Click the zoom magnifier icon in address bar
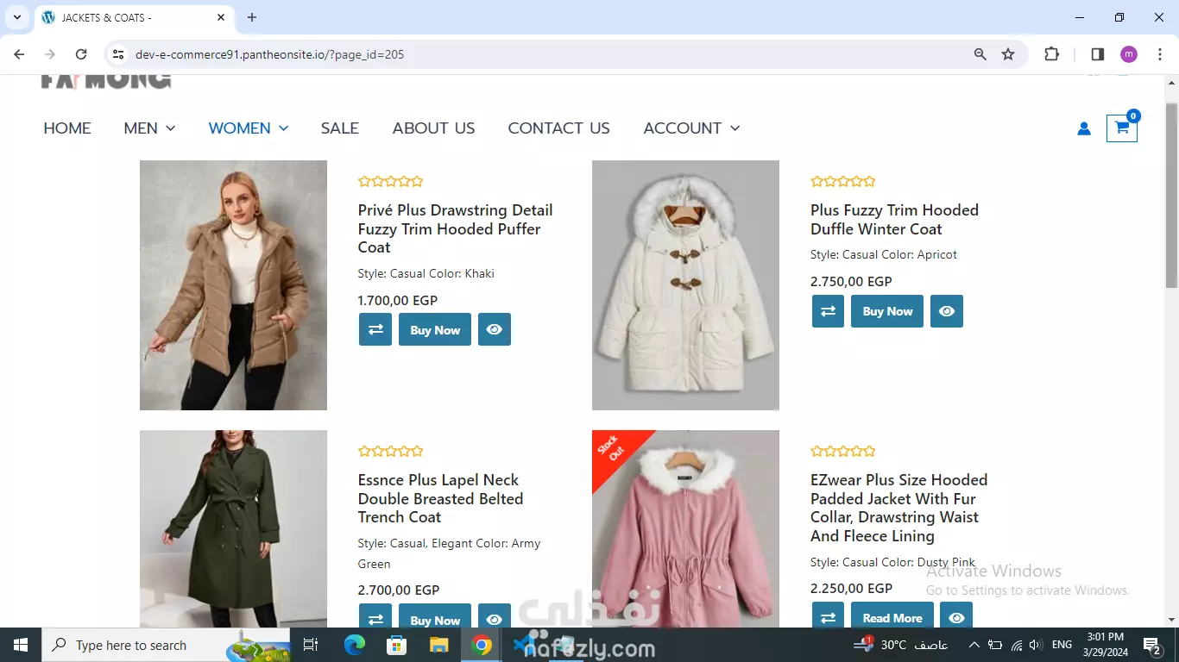This screenshot has height=662, width=1179. pos(980,54)
